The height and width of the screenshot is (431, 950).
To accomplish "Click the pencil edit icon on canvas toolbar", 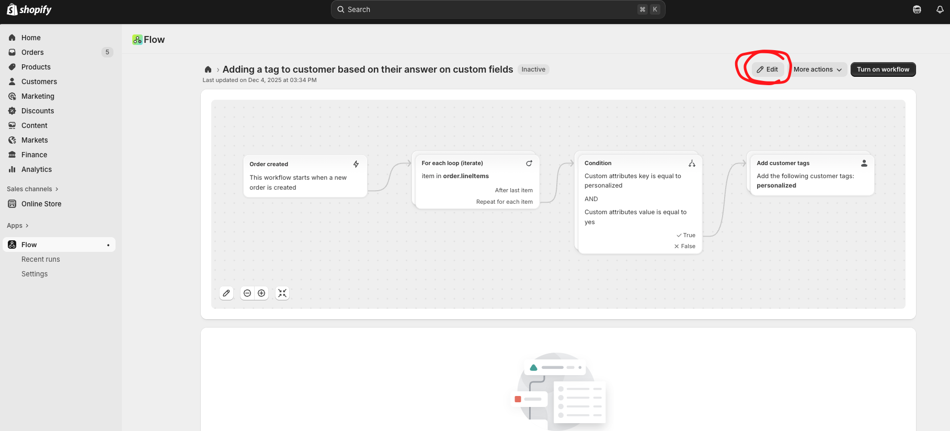I will point(226,293).
